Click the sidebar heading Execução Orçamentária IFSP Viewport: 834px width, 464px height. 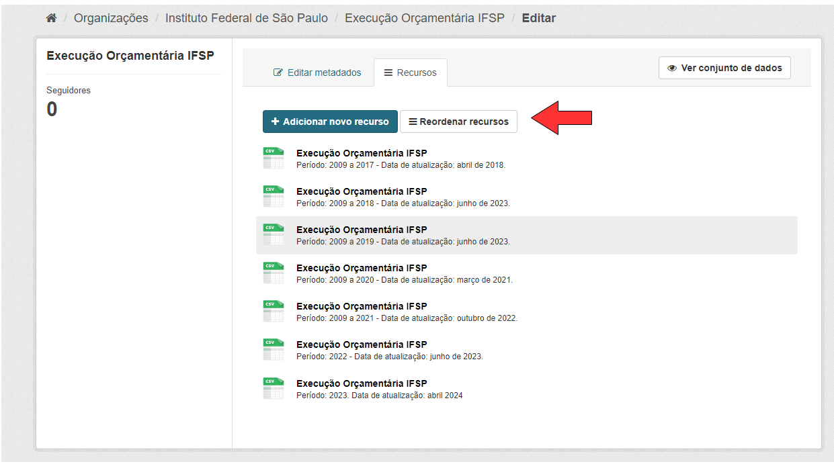point(130,56)
